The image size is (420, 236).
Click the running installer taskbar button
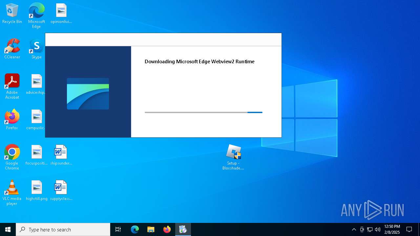coord(183,229)
